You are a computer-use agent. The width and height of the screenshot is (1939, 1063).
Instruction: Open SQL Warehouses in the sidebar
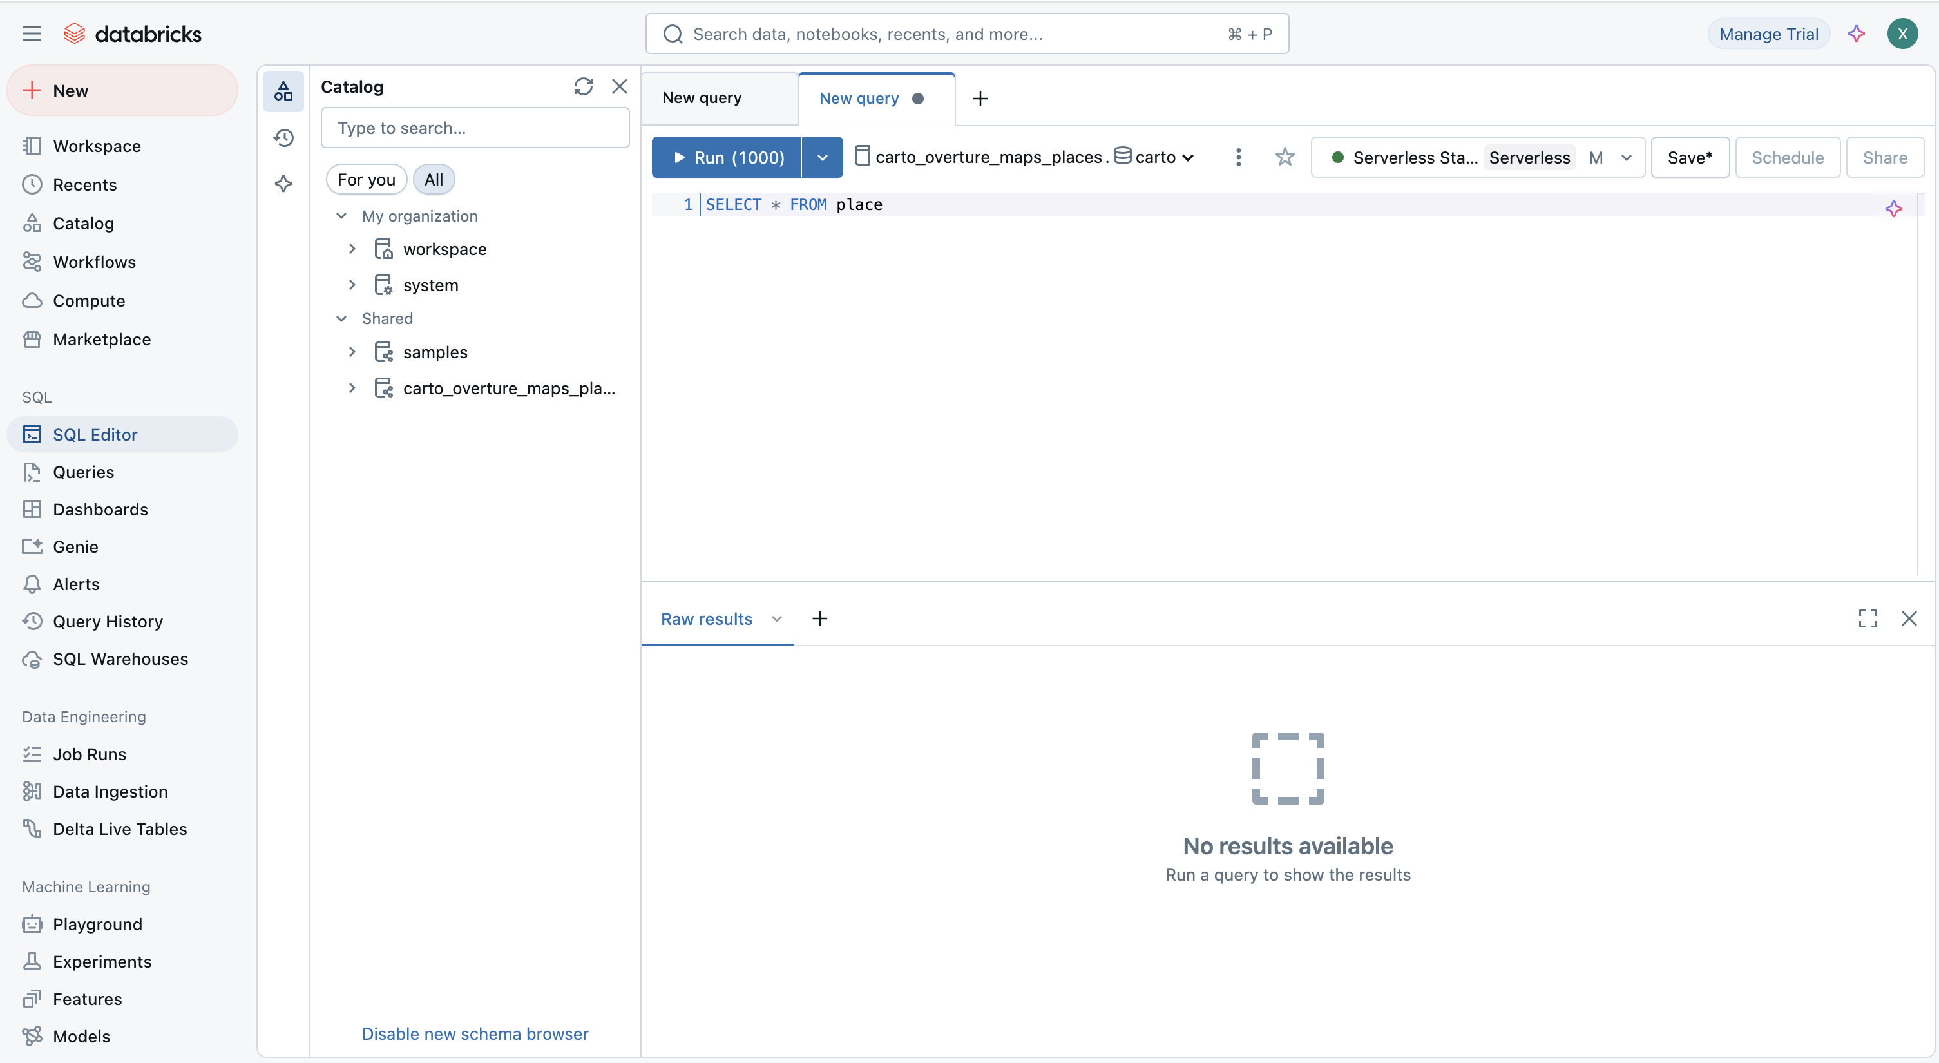[122, 660]
